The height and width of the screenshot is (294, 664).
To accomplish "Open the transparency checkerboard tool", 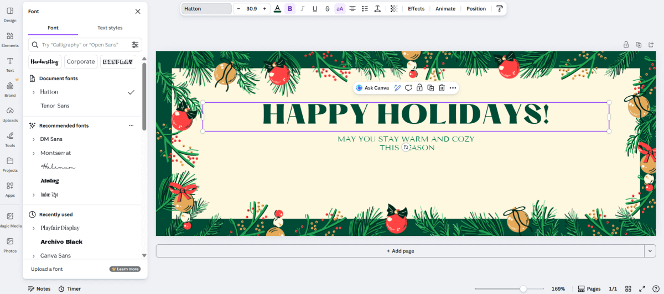I will pos(393,9).
